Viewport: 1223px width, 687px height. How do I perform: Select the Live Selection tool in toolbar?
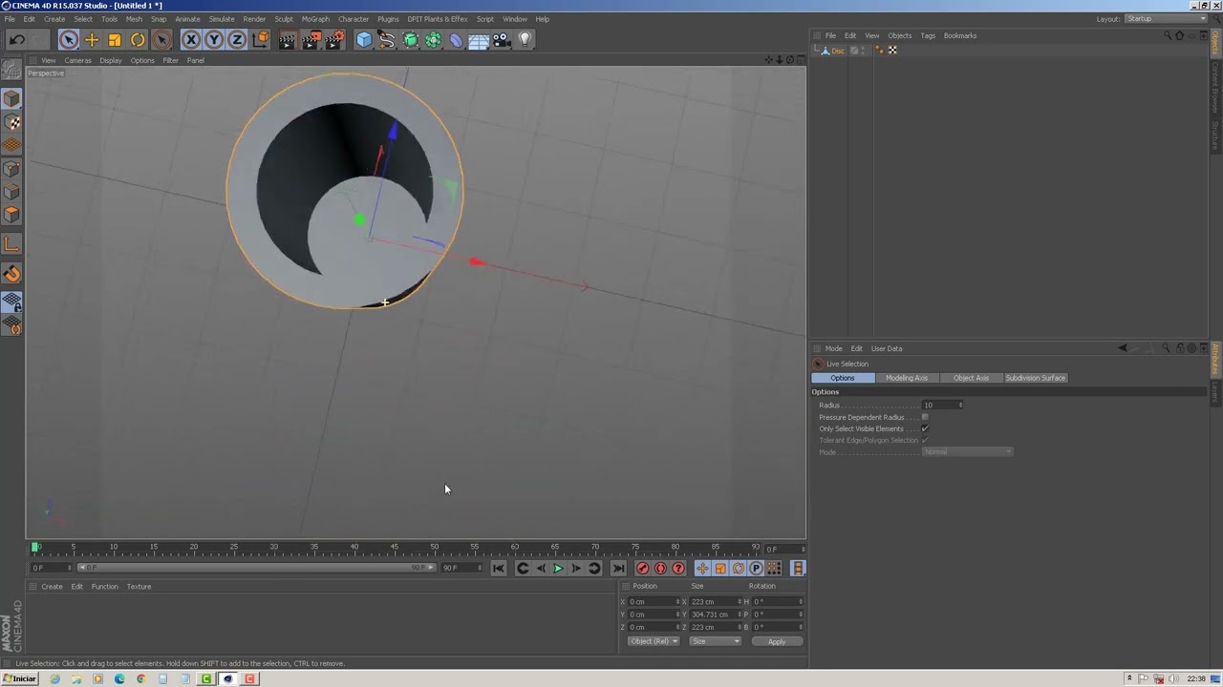pyautogui.click(x=68, y=39)
